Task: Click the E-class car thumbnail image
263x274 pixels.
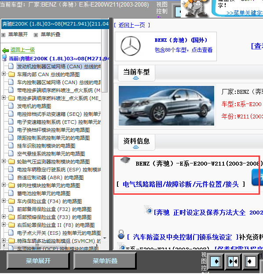Action: point(166,106)
